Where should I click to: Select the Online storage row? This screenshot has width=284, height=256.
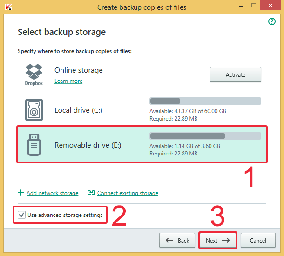click(x=142, y=74)
